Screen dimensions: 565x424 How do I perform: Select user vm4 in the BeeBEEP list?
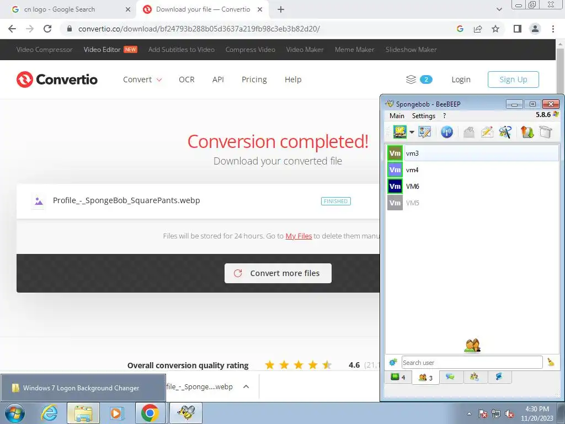[473, 170]
